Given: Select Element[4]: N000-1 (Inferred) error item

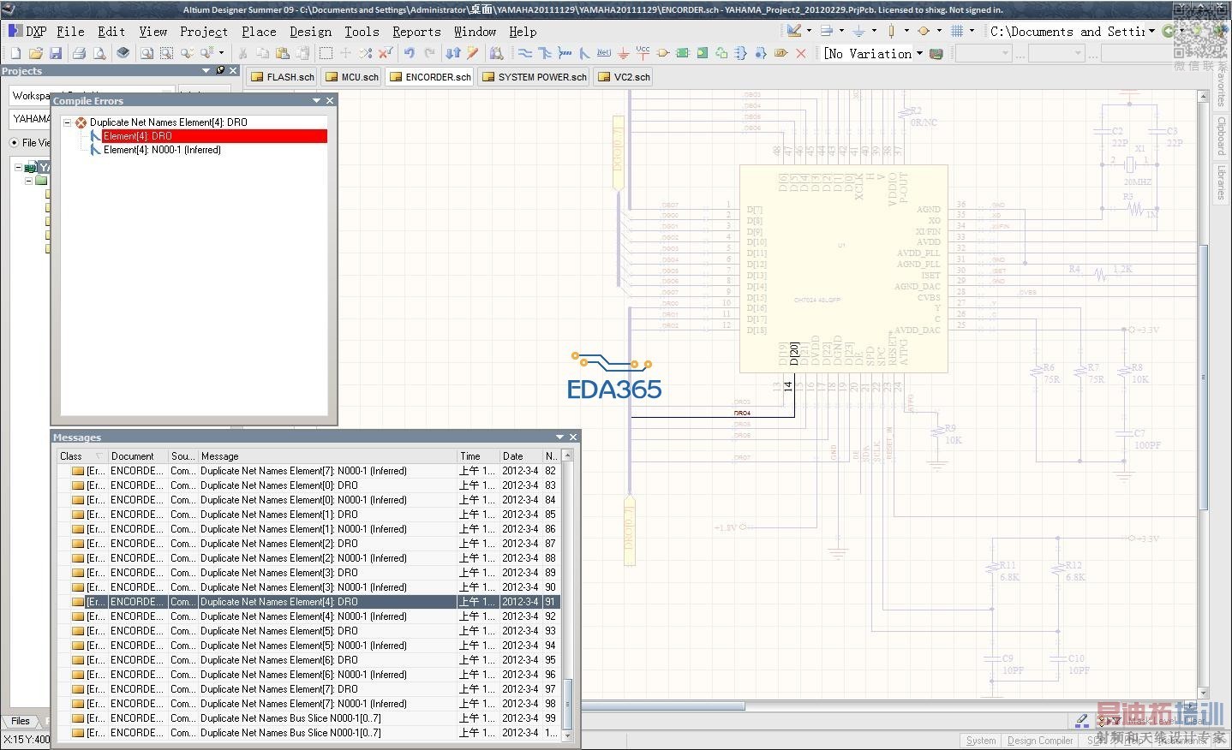Looking at the screenshot, I should click(162, 150).
